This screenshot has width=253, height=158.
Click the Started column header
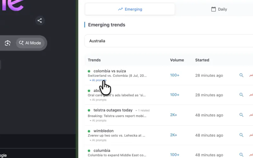click(202, 60)
